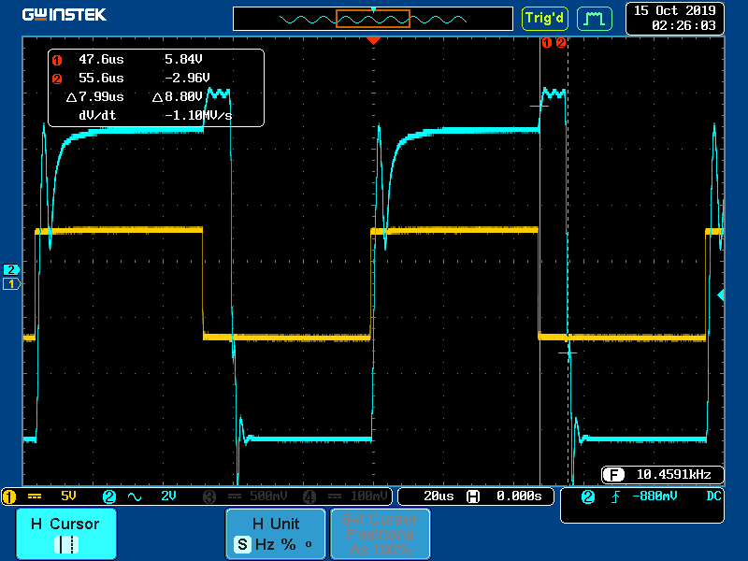Click channel 3 500mV scale value
The height and width of the screenshot is (561, 748).
coord(268,496)
